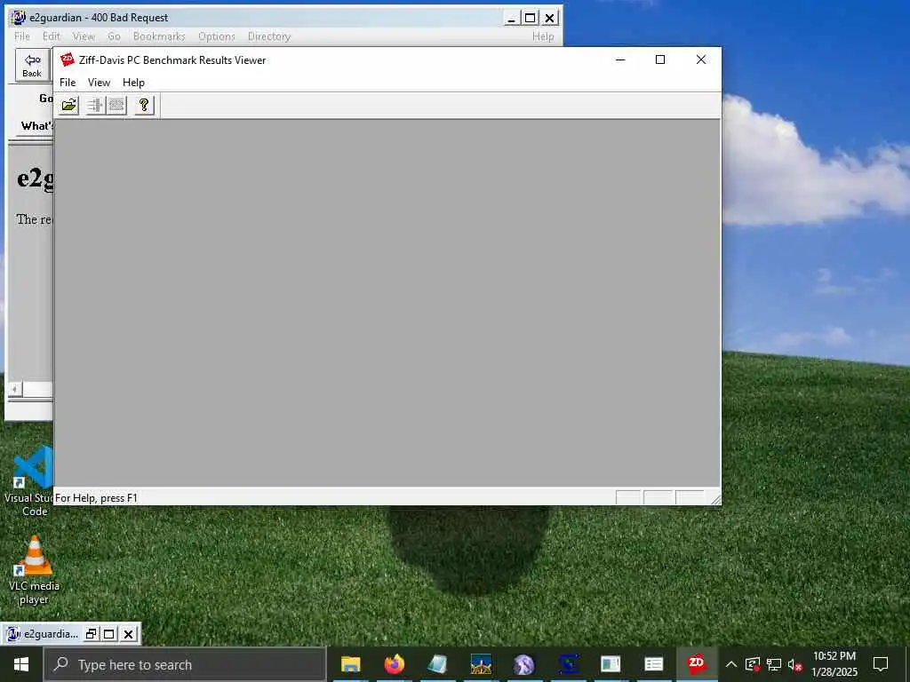Open the notification center icon
This screenshot has width=910, height=682.
coord(881,664)
